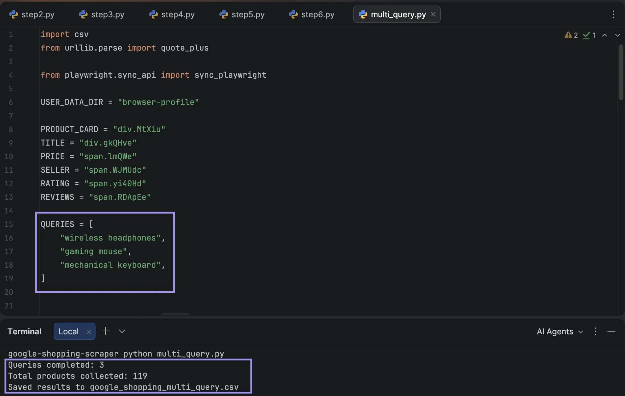Add a new terminal session
Image resolution: width=625 pixels, height=396 pixels.
tap(106, 331)
